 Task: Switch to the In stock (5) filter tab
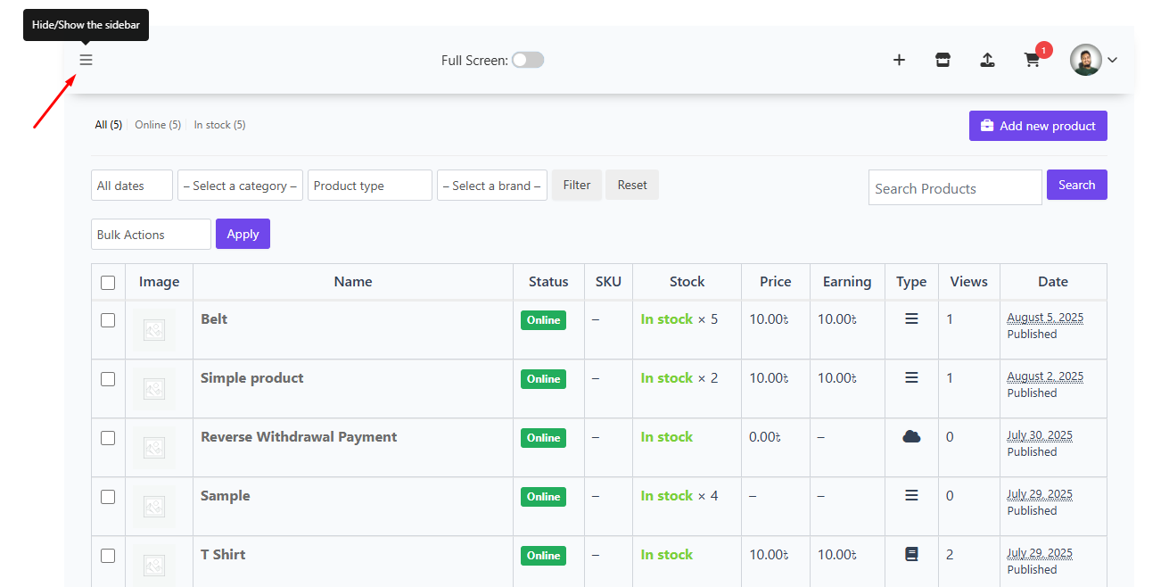[219, 125]
